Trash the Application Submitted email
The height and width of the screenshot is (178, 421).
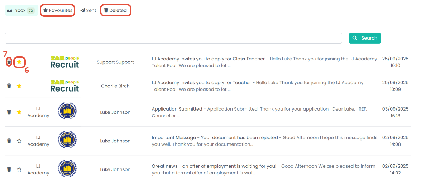(x=9, y=112)
